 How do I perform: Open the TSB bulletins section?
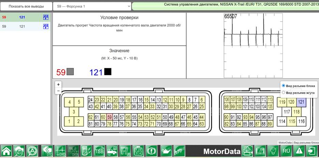[99, 151]
